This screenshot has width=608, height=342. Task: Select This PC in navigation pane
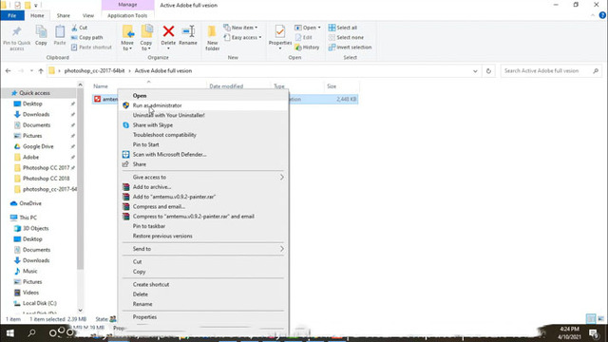point(28,218)
